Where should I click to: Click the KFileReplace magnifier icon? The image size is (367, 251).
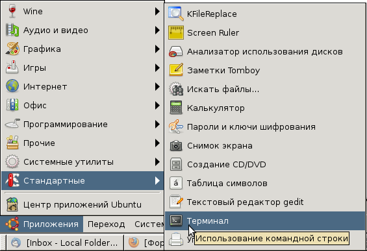(x=176, y=14)
